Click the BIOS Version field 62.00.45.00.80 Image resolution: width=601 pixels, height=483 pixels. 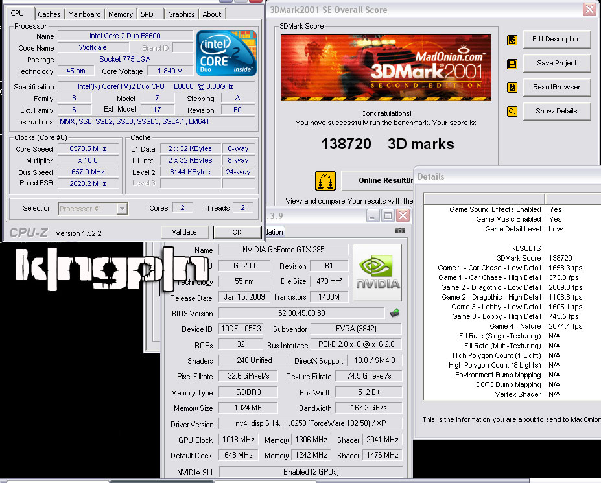click(x=301, y=313)
